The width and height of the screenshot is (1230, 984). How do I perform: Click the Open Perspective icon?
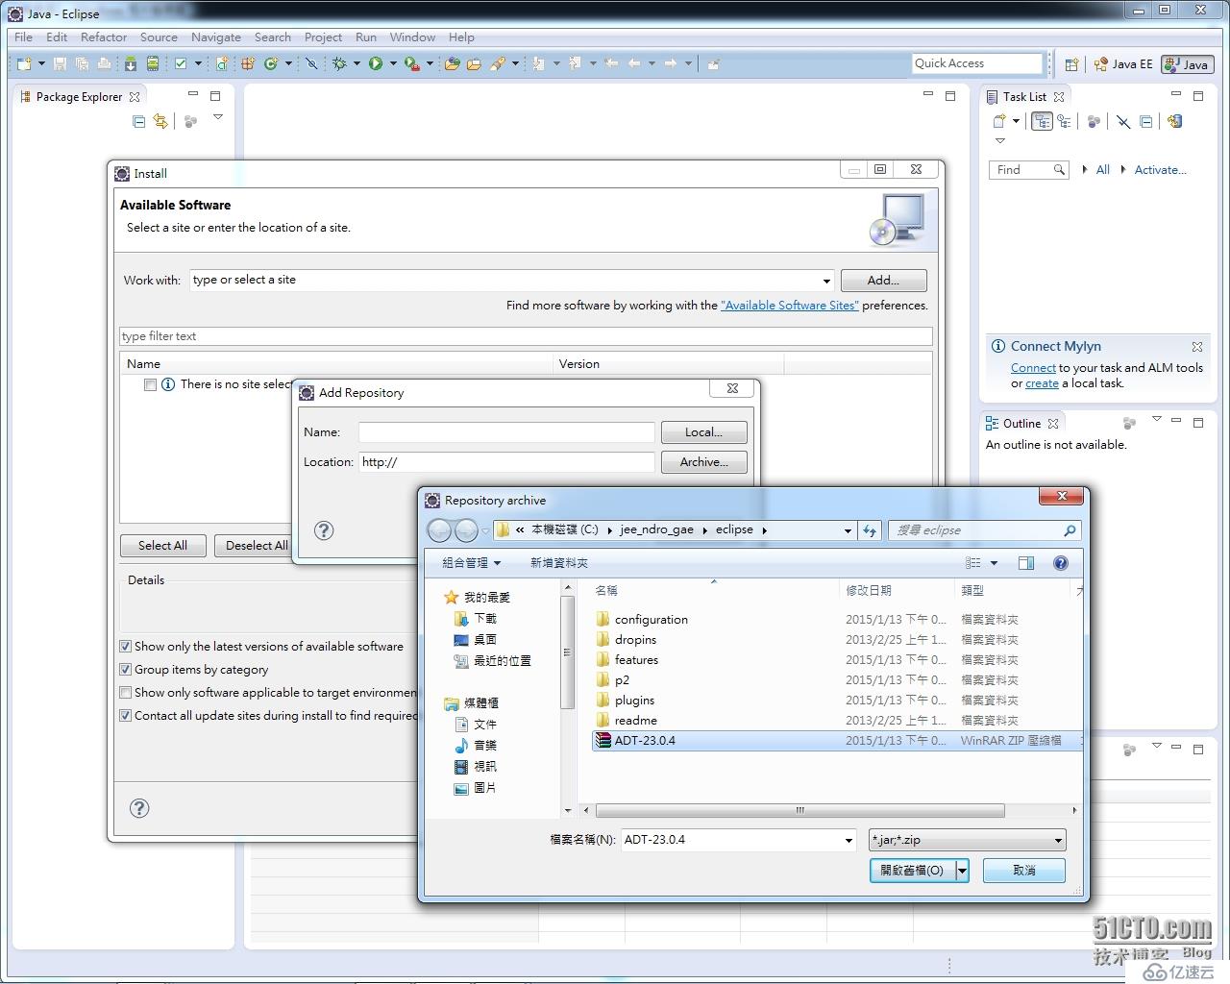coord(1071,64)
